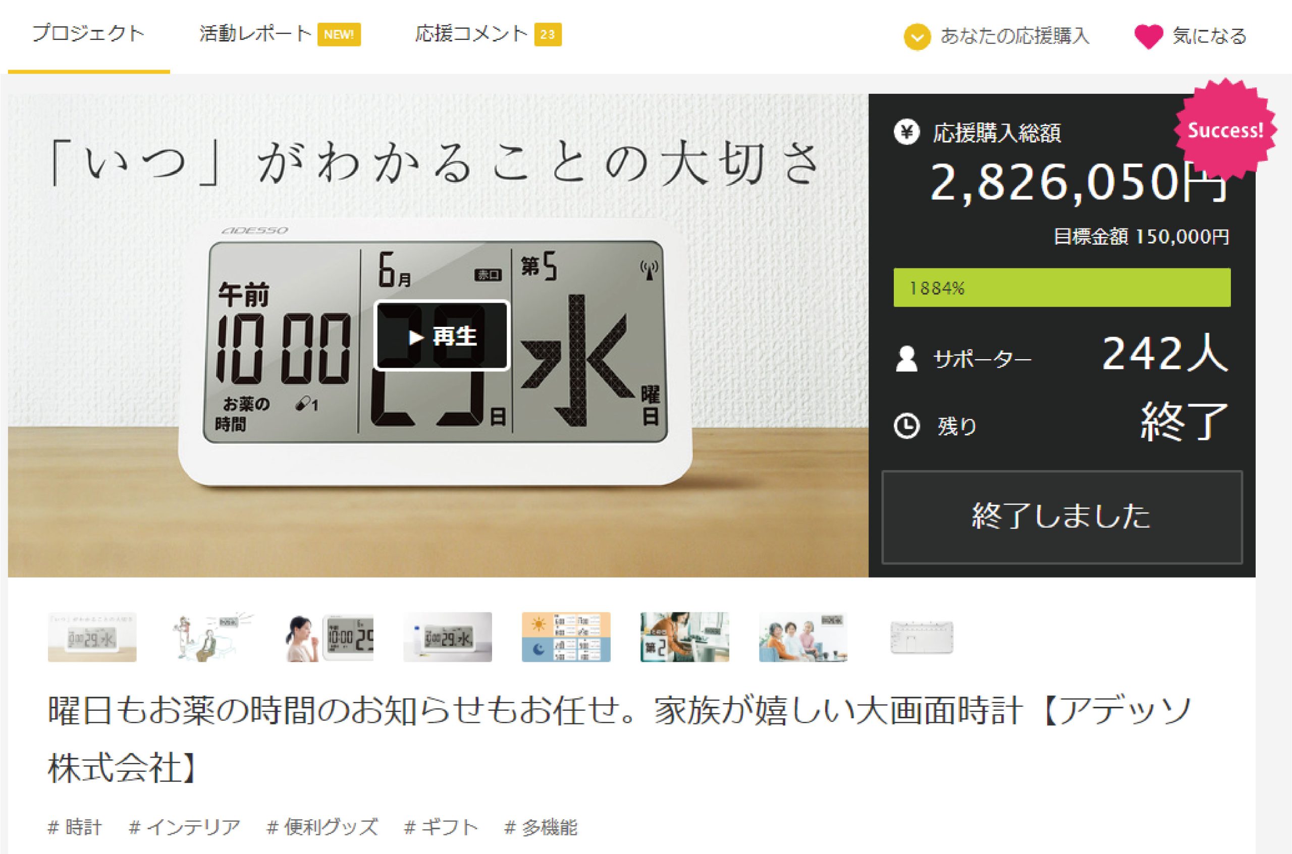
Task: Click the pink Success! badge
Action: pyautogui.click(x=1225, y=130)
